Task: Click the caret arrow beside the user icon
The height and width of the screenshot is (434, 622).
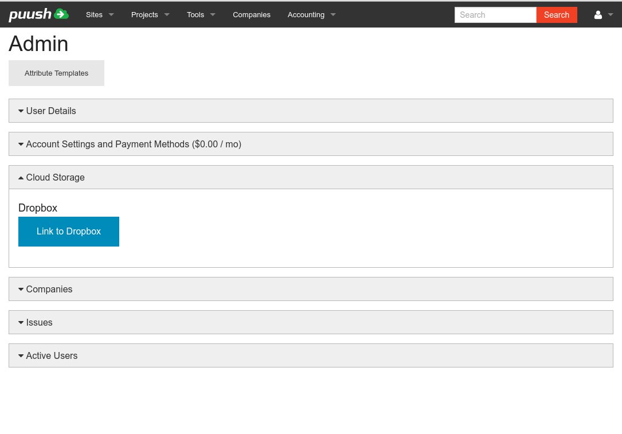Action: pyautogui.click(x=611, y=15)
